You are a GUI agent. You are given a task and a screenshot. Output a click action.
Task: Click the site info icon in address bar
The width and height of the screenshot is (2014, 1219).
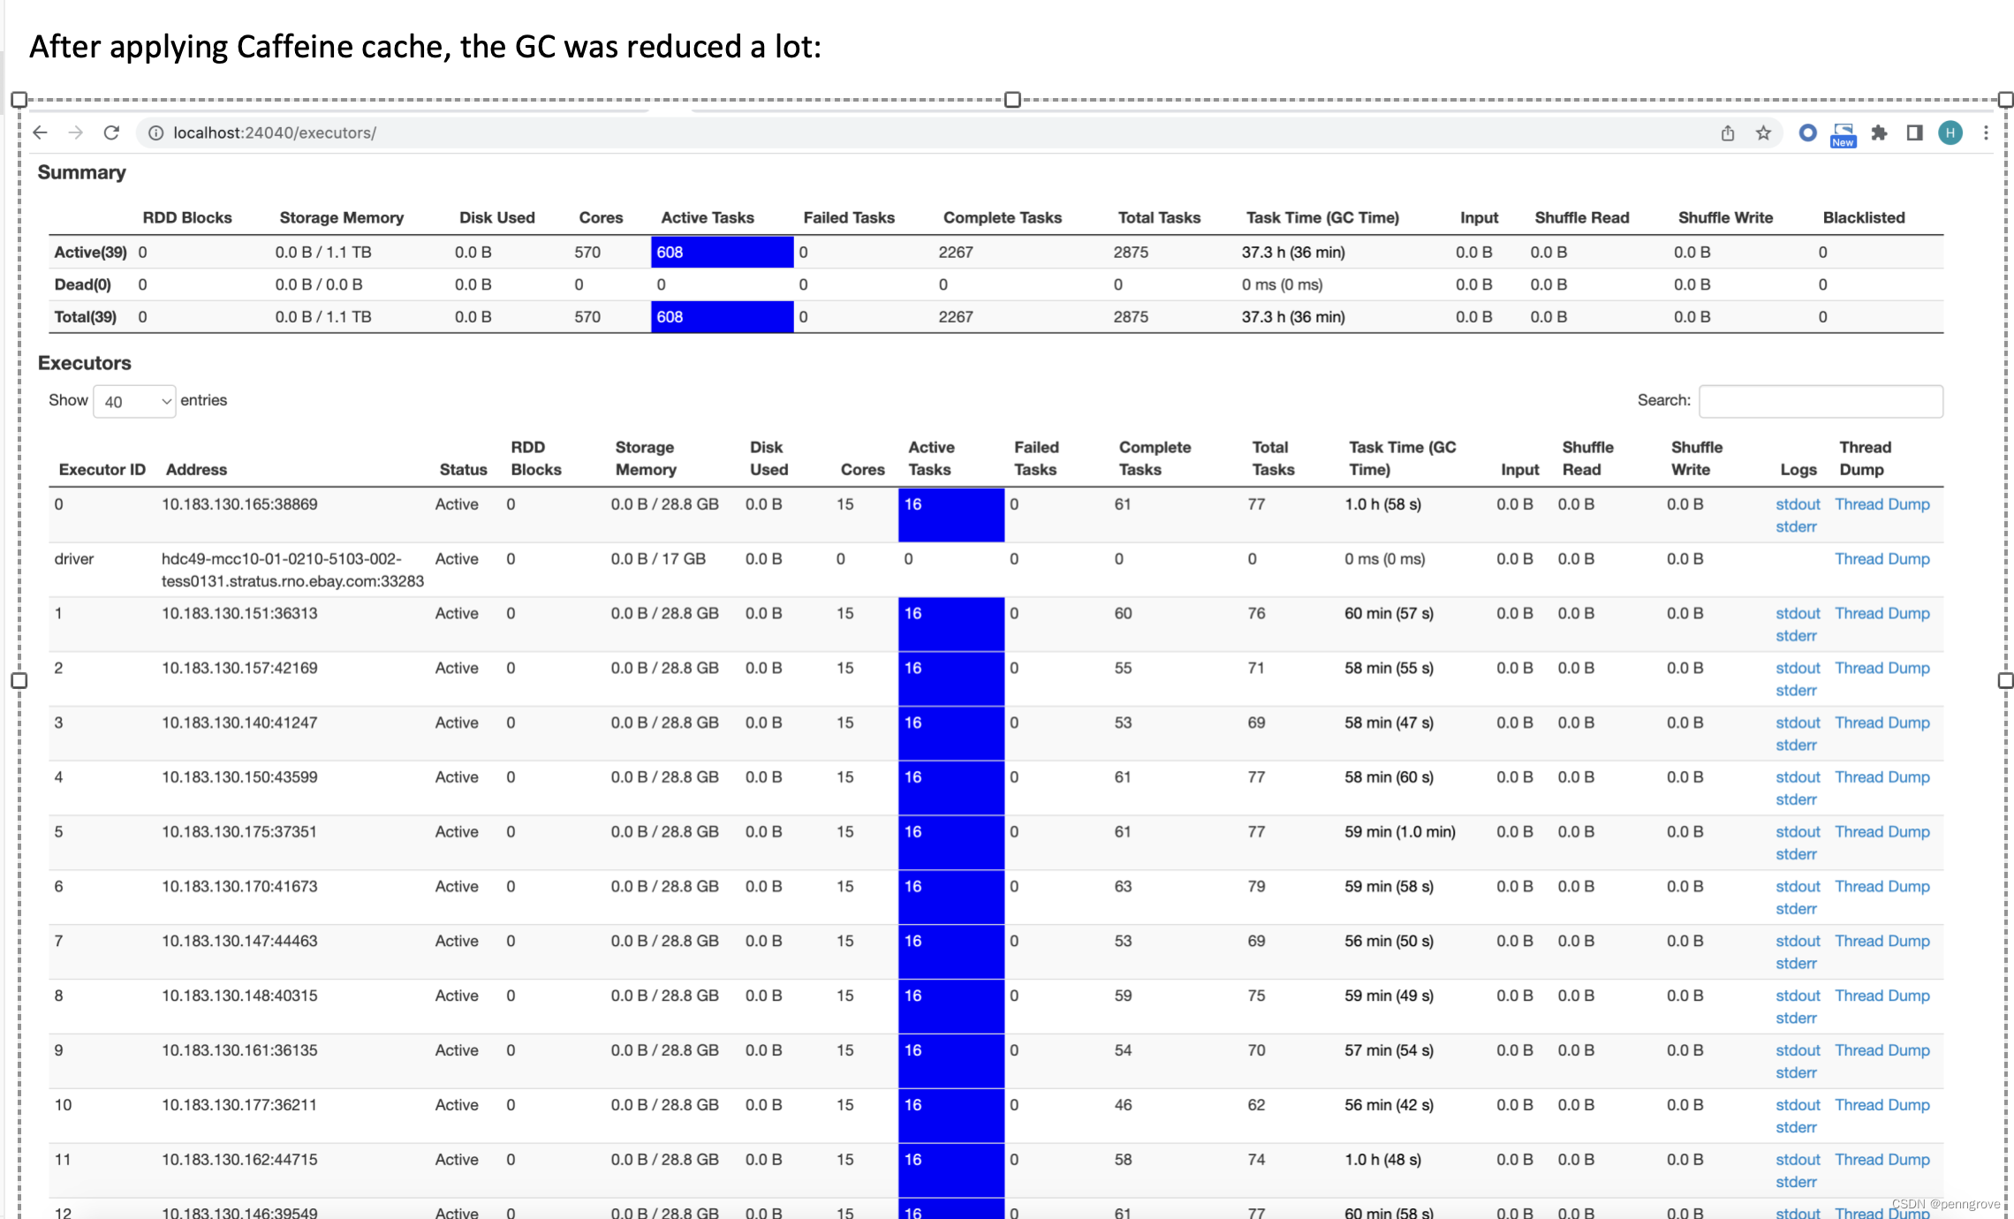(155, 132)
